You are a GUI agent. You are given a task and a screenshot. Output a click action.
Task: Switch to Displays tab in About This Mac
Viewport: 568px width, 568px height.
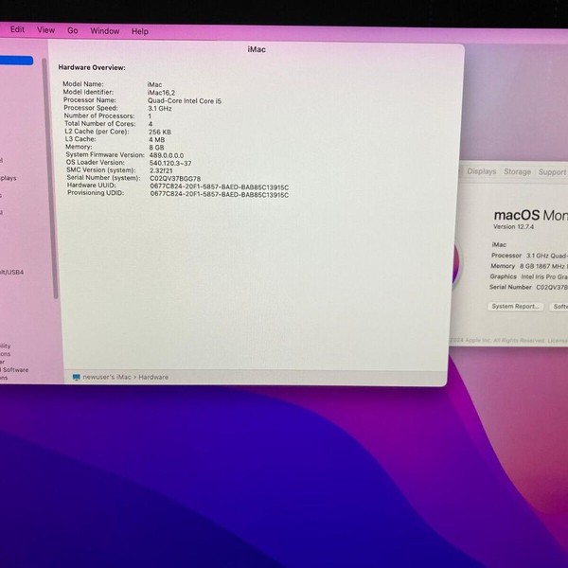[482, 171]
